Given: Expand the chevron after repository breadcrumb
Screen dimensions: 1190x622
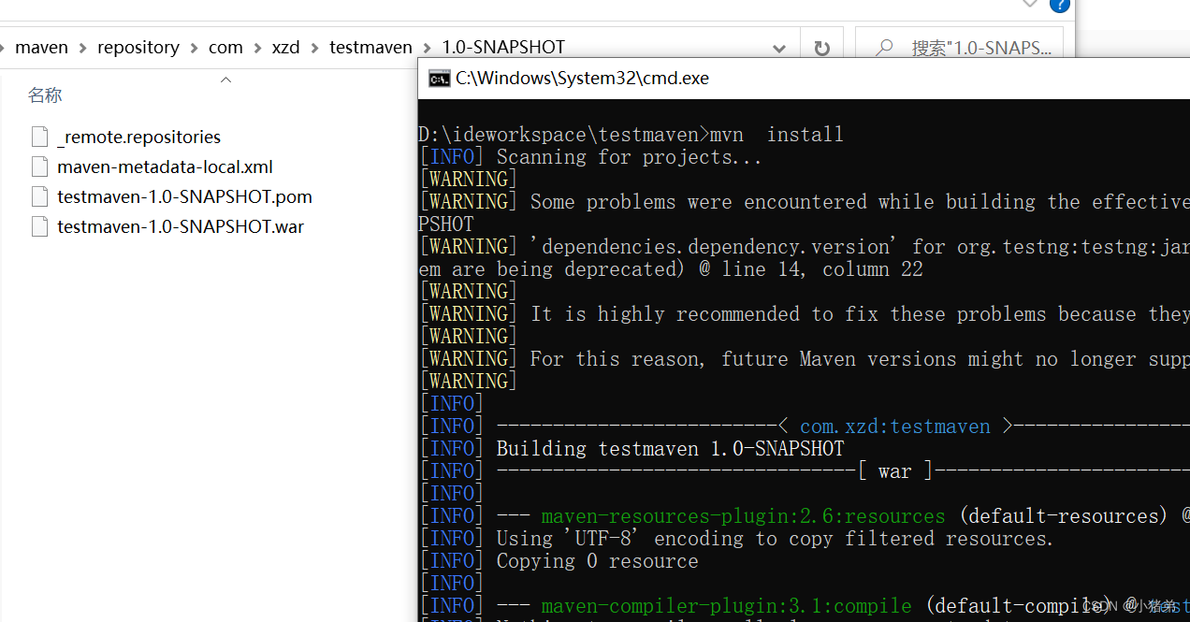Looking at the screenshot, I should coord(195,48).
